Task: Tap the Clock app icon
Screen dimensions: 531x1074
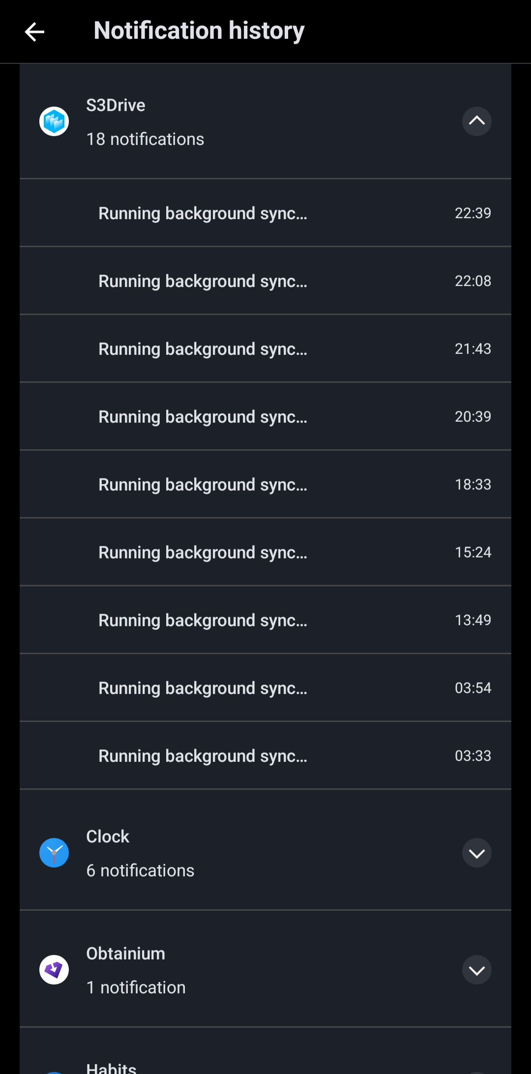Action: [x=54, y=853]
